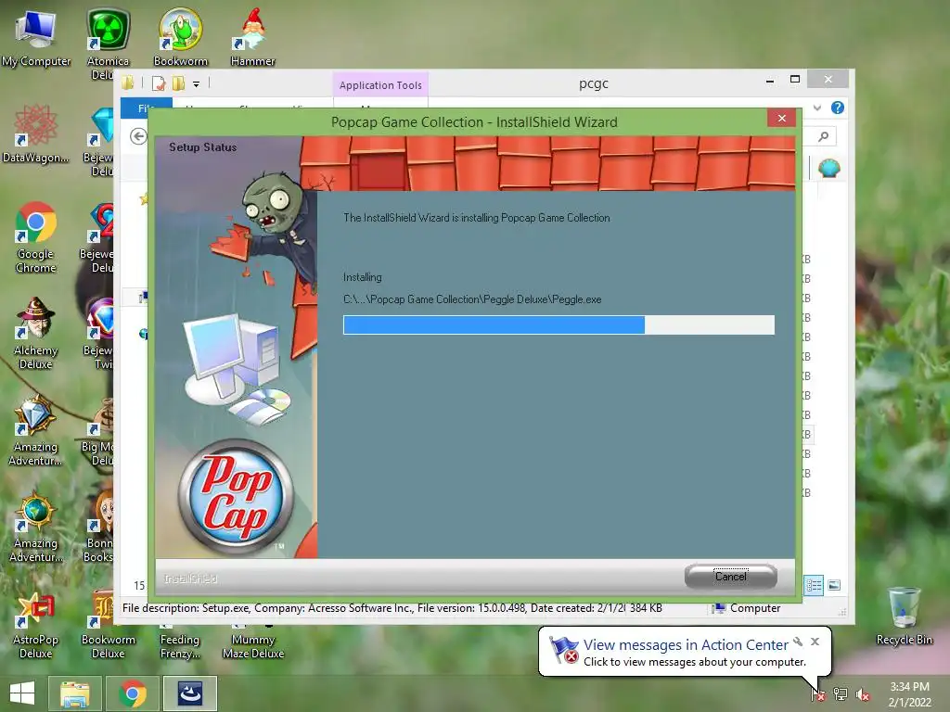This screenshot has width=950, height=712.
Task: Click the network tray icon
Action: [841, 694]
